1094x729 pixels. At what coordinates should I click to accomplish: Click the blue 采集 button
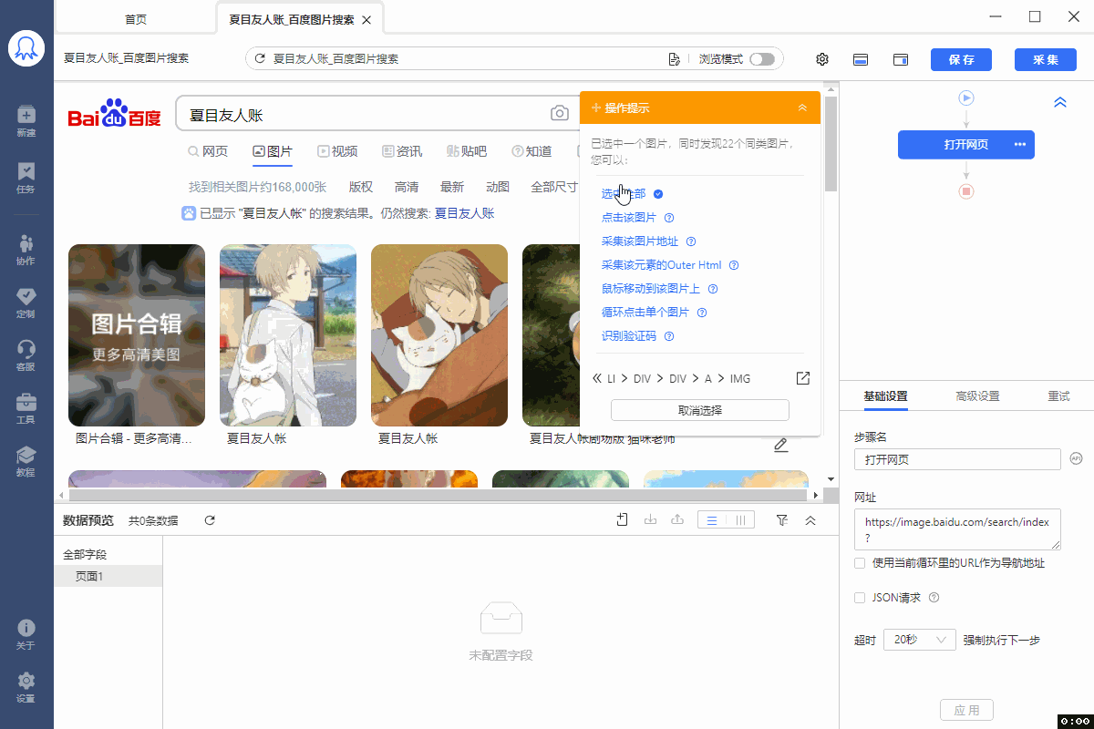tap(1046, 59)
